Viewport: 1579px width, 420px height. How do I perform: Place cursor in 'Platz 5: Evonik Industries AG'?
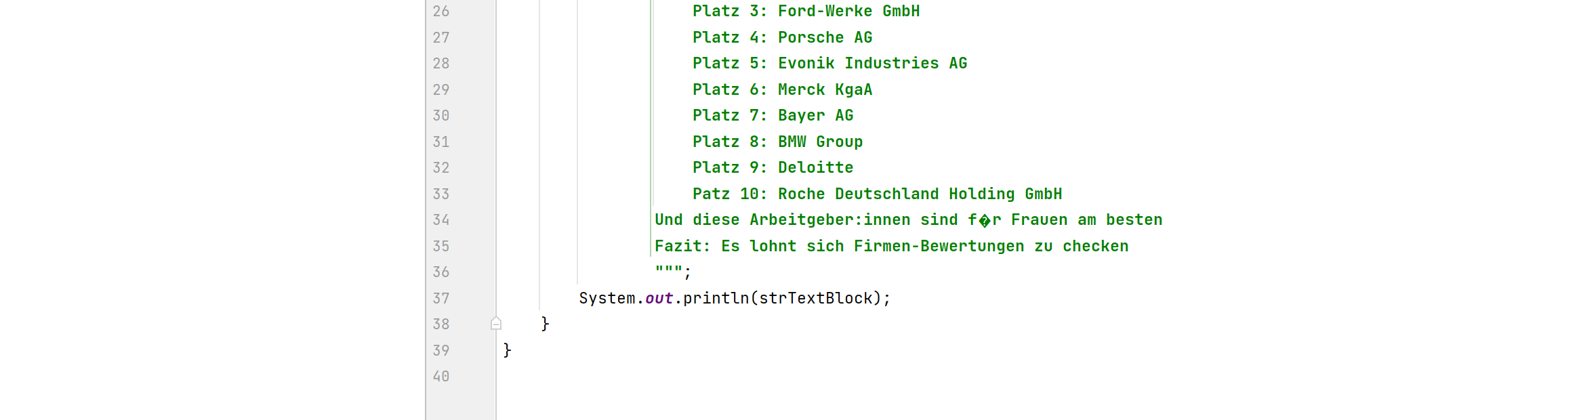tap(829, 64)
